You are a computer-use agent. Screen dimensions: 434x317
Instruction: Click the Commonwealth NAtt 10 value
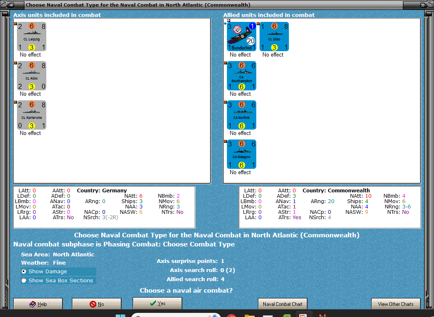pyautogui.click(x=368, y=196)
